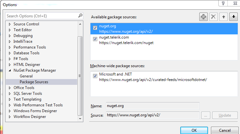Screen dimensions: 240x134
Task: Select General under NuGet Package Manager
Action: pos(26,76)
